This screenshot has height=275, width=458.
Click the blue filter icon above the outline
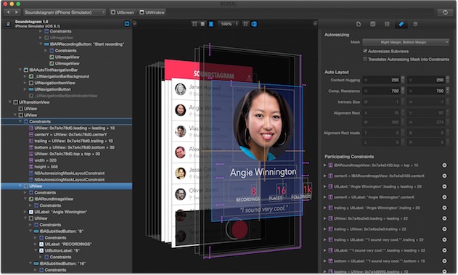pos(127,24)
